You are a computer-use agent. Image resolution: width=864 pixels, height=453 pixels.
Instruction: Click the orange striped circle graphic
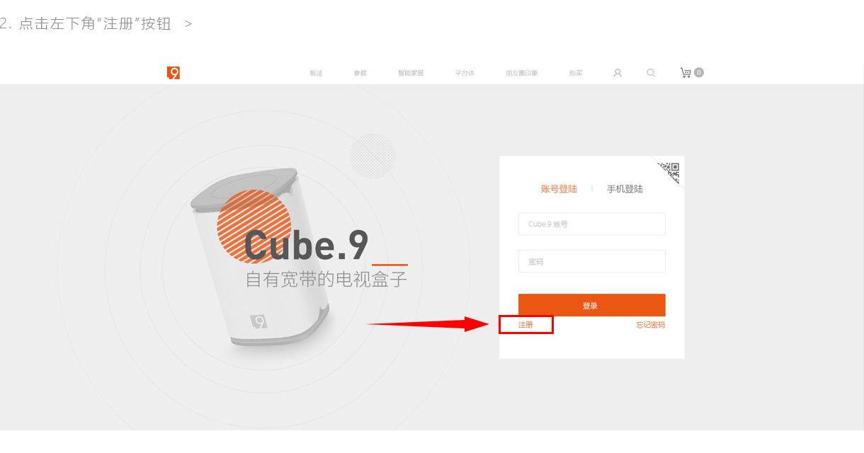click(254, 227)
